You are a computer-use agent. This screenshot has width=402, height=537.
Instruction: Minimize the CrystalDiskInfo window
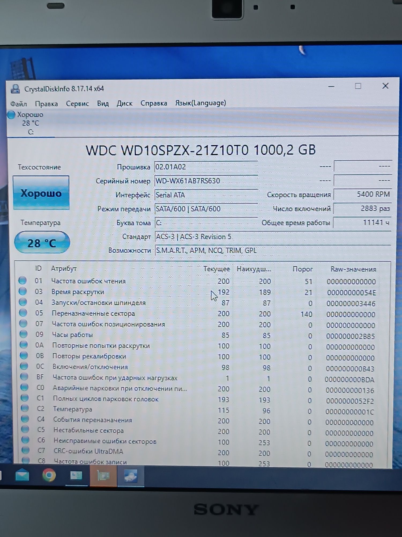point(331,86)
